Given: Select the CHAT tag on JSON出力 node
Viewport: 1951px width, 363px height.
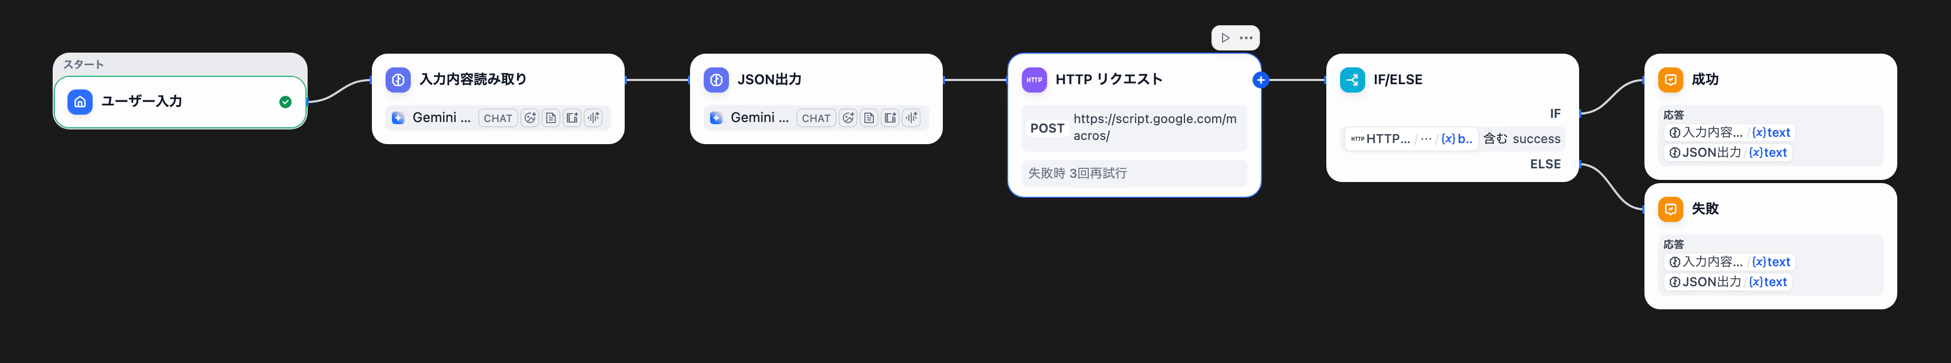Looking at the screenshot, I should pos(816,118).
